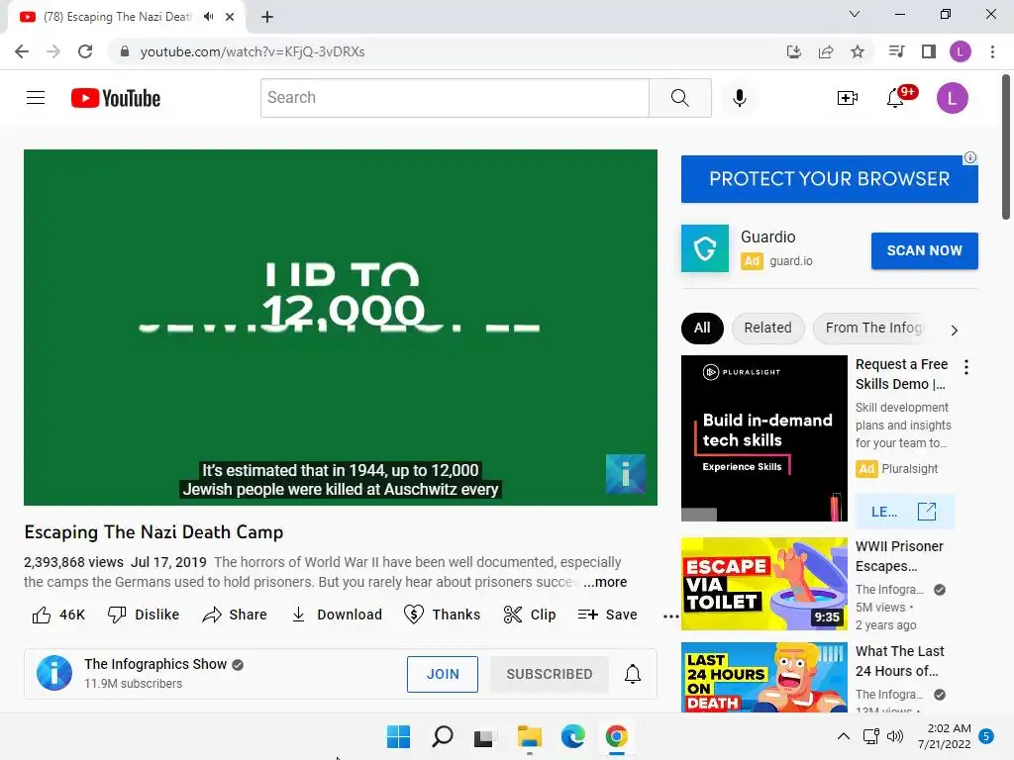Viewport: 1014px width, 760px height.
Task: Open the tab search chevron
Action: [x=855, y=14]
